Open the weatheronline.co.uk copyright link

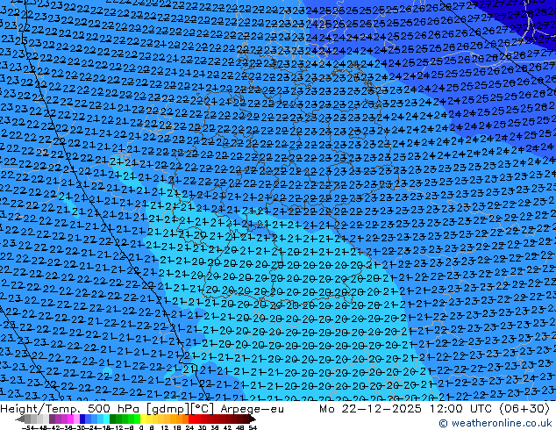[x=495, y=423]
